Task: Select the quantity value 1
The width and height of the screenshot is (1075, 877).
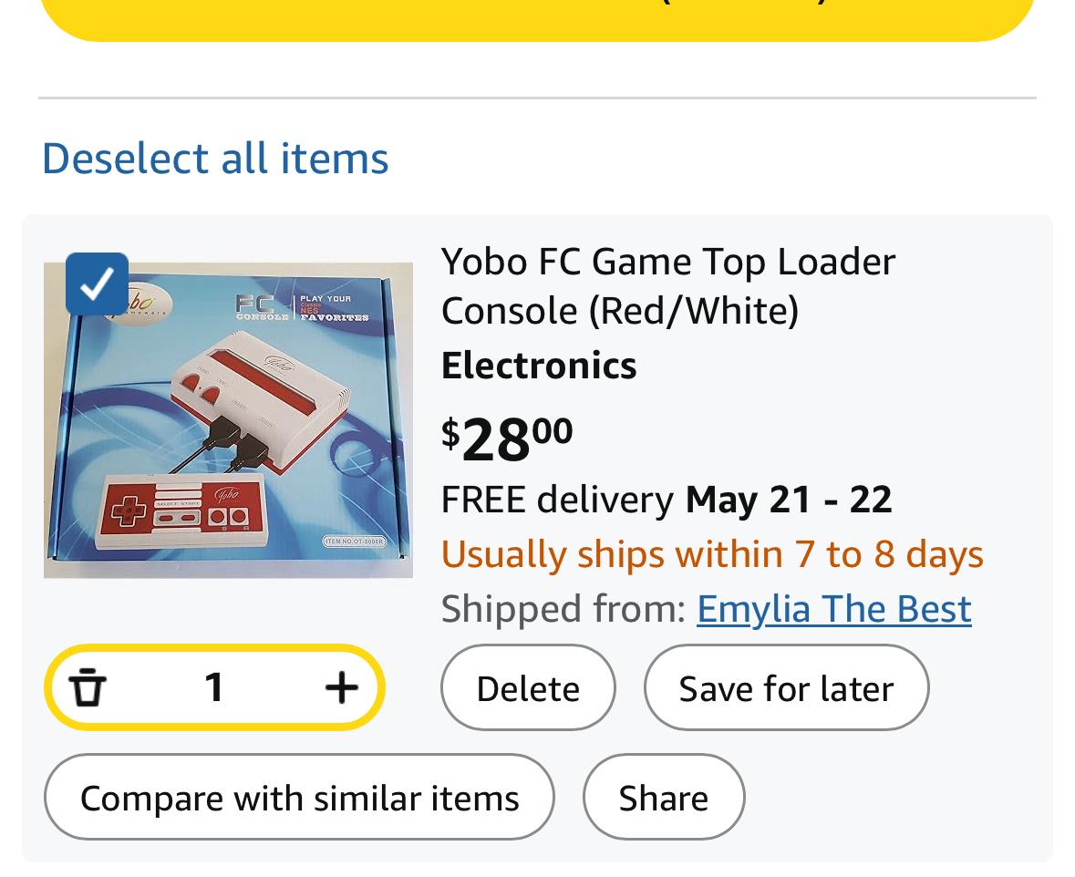Action: point(214,687)
